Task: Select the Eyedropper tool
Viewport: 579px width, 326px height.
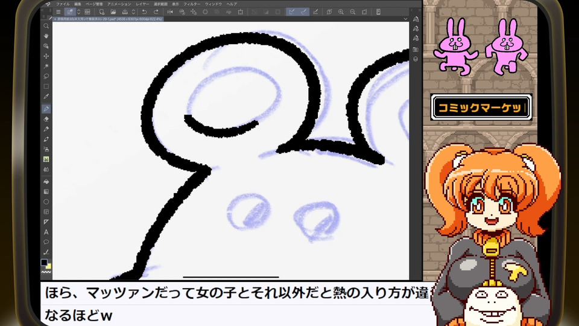Action: point(46,97)
